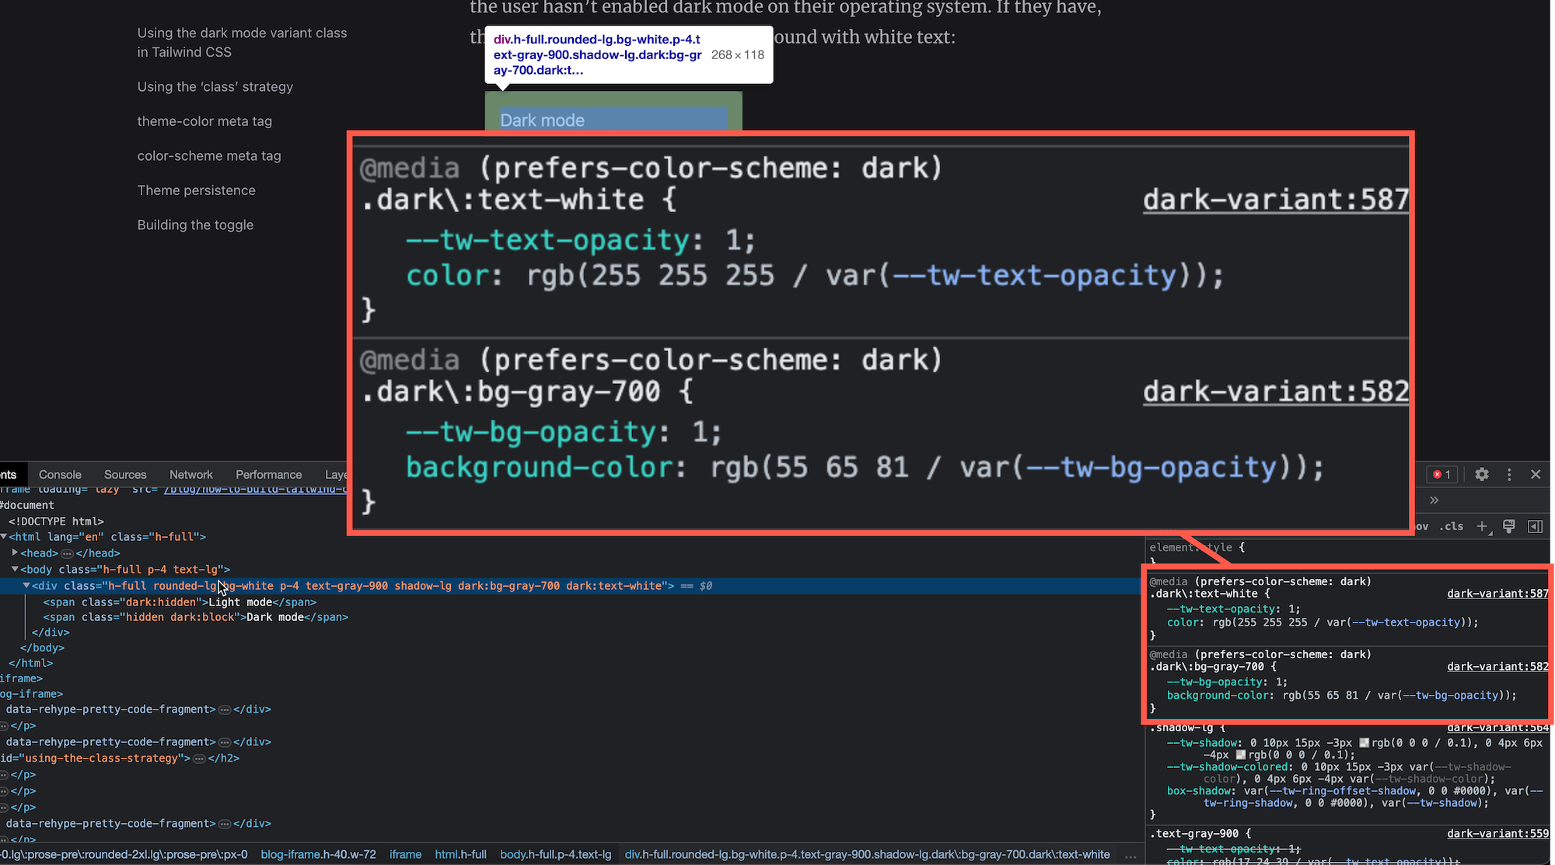The height and width of the screenshot is (865, 1555).
Task: Collapse the body element node
Action: click(15, 569)
